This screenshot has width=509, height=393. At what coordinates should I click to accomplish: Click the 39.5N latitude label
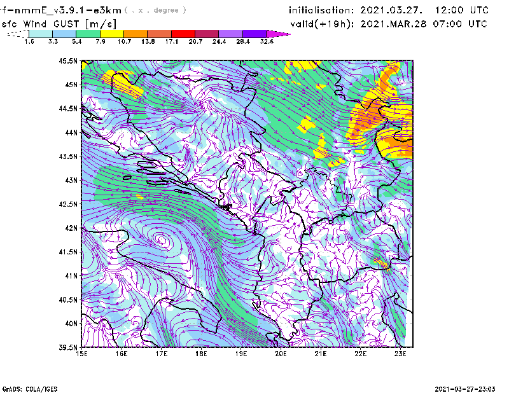point(68,347)
